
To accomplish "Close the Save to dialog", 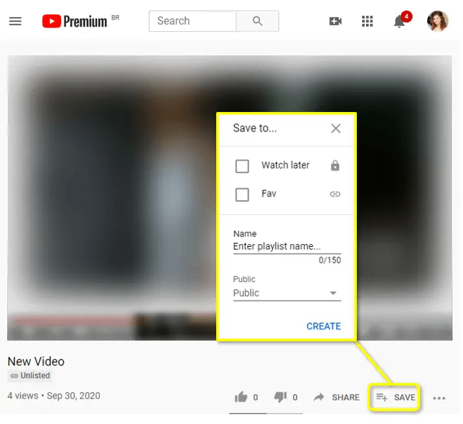I will [x=336, y=128].
